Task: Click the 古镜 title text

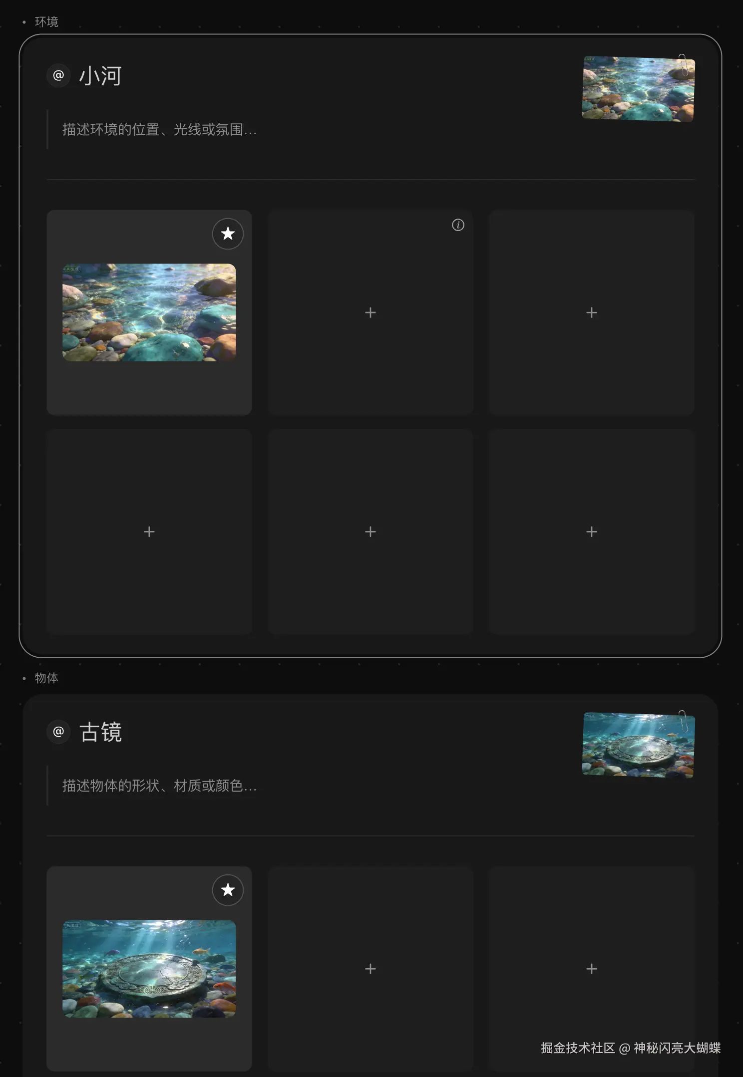Action: (x=100, y=732)
